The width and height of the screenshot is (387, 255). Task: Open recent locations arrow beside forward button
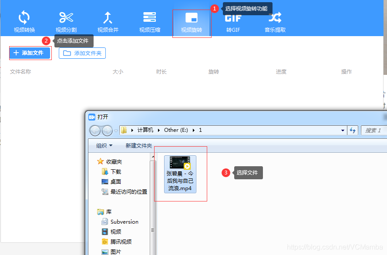point(116,131)
